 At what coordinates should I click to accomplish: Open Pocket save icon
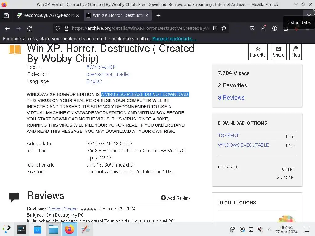coord(252,29)
